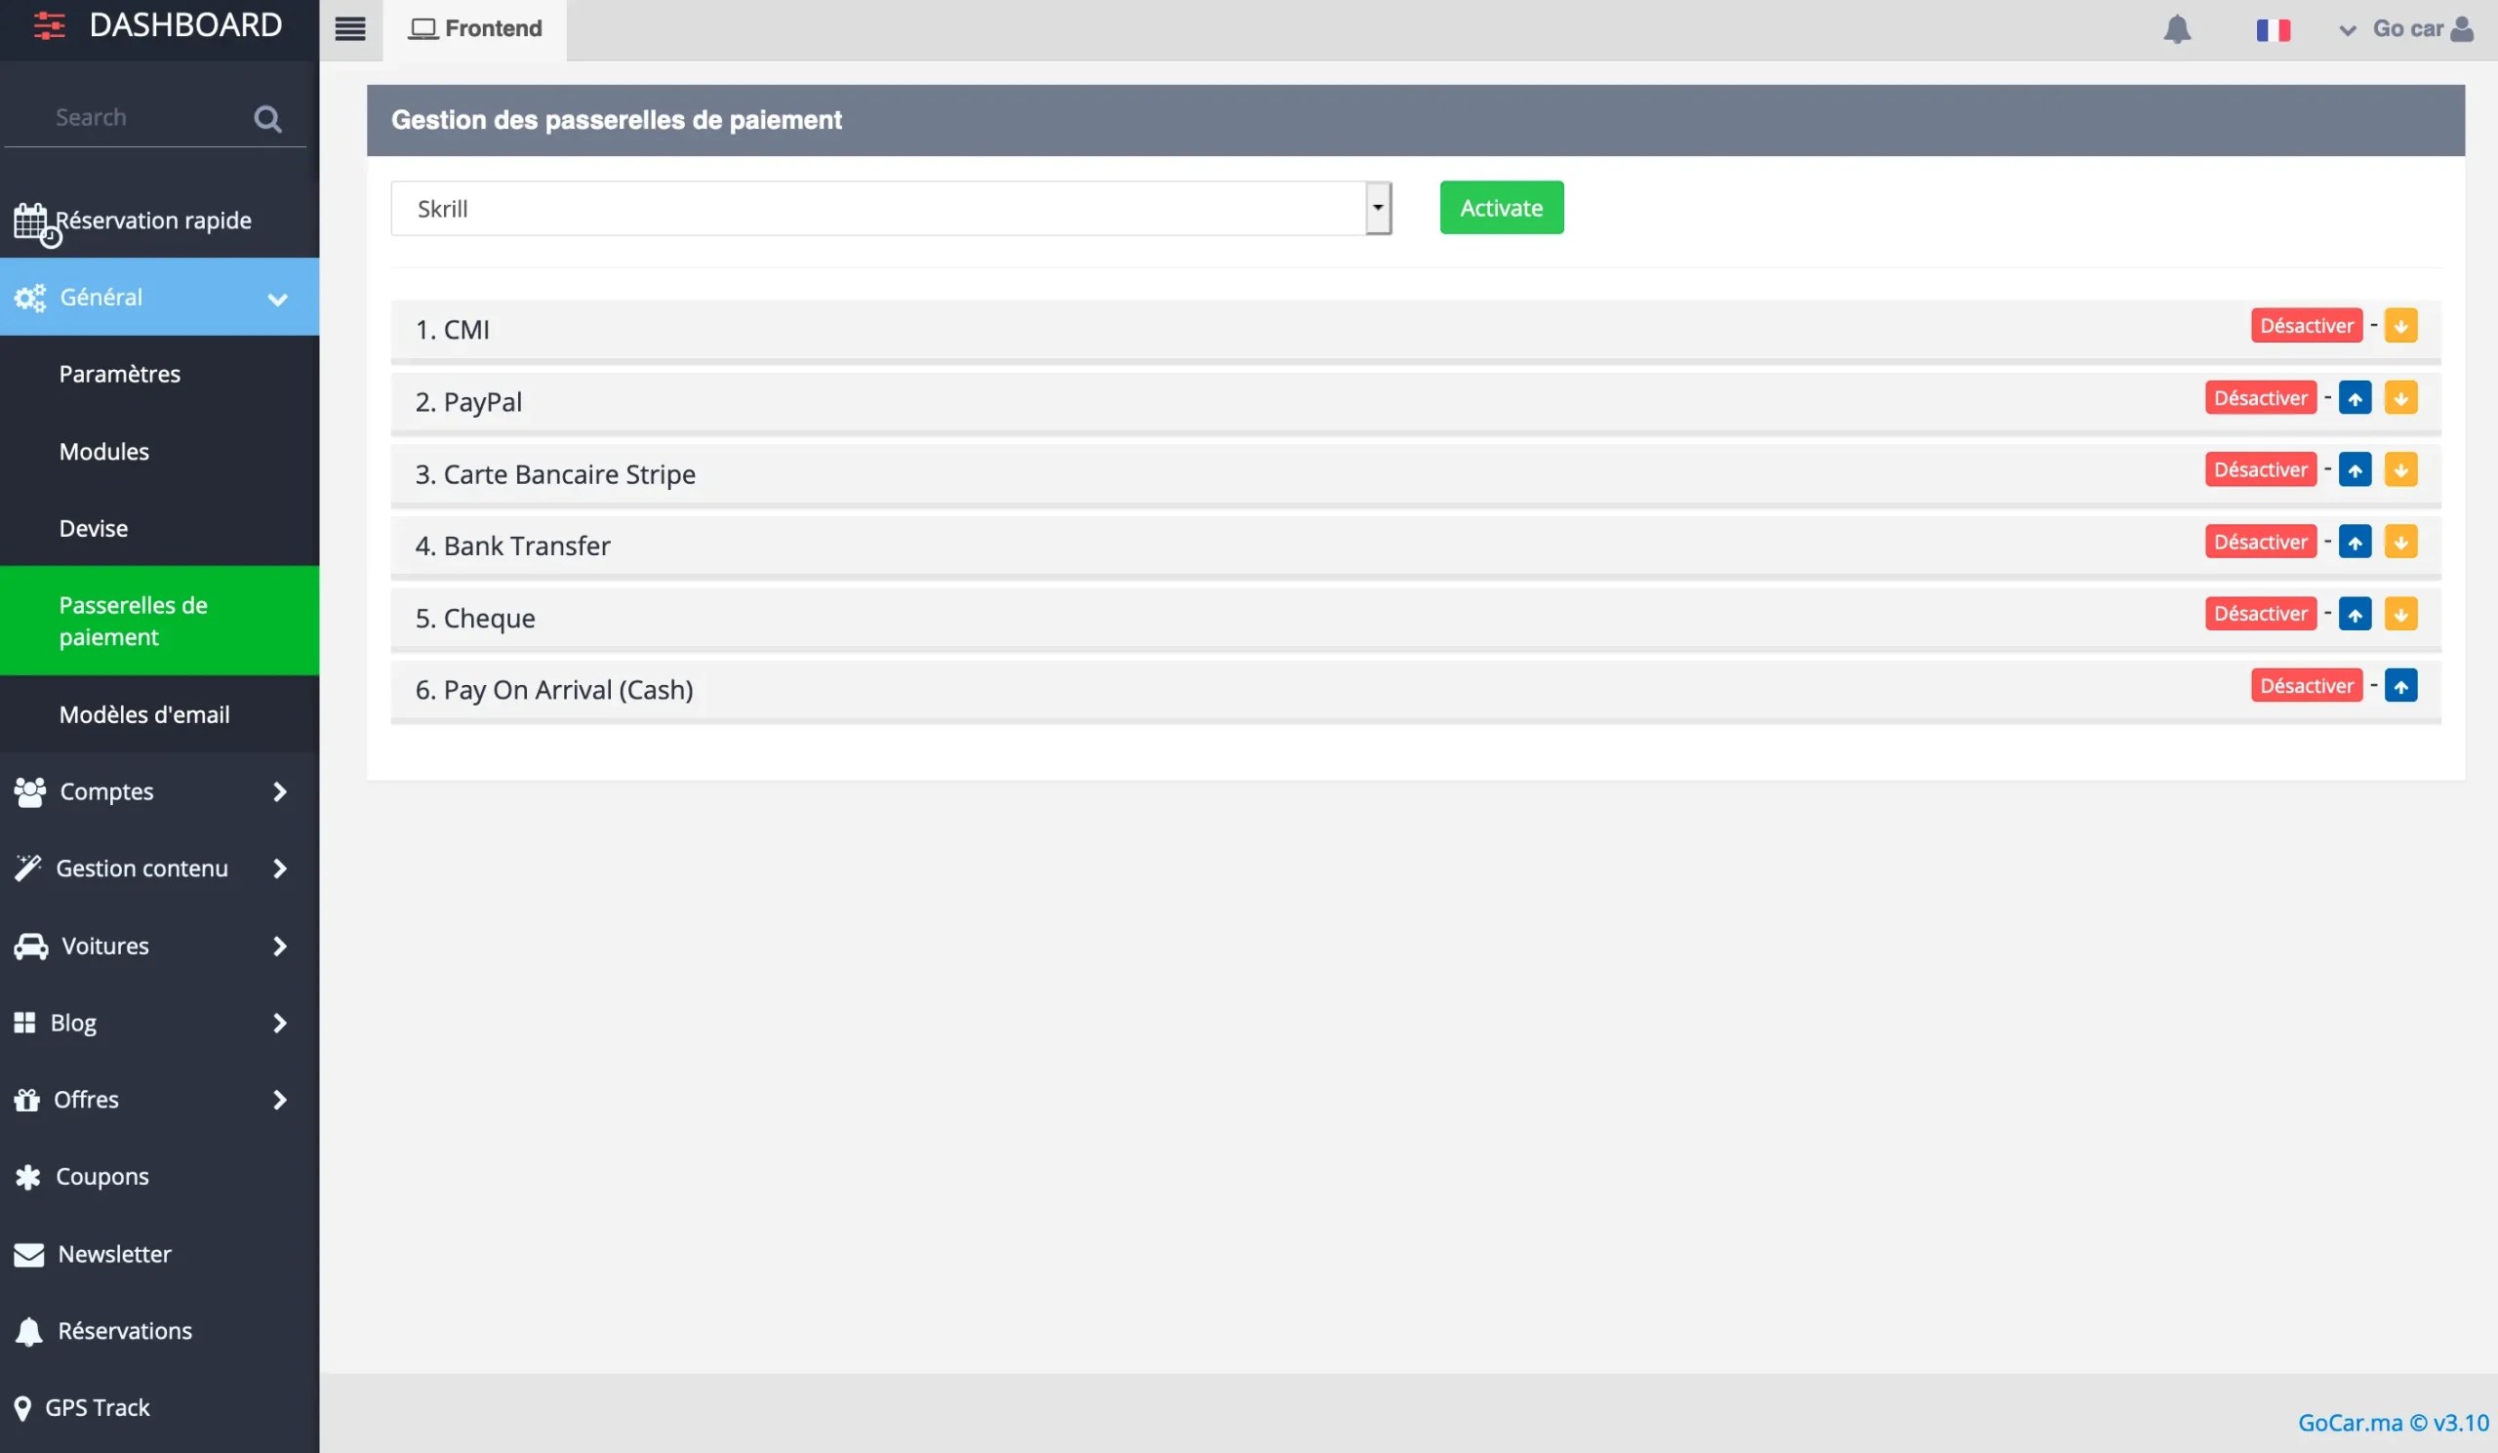Open the Go car user dropdown
Screen dimensions: 2498x1453
point(2406,29)
